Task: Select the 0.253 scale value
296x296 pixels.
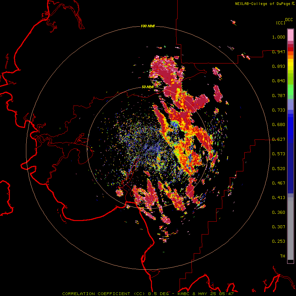Action: [279, 241]
